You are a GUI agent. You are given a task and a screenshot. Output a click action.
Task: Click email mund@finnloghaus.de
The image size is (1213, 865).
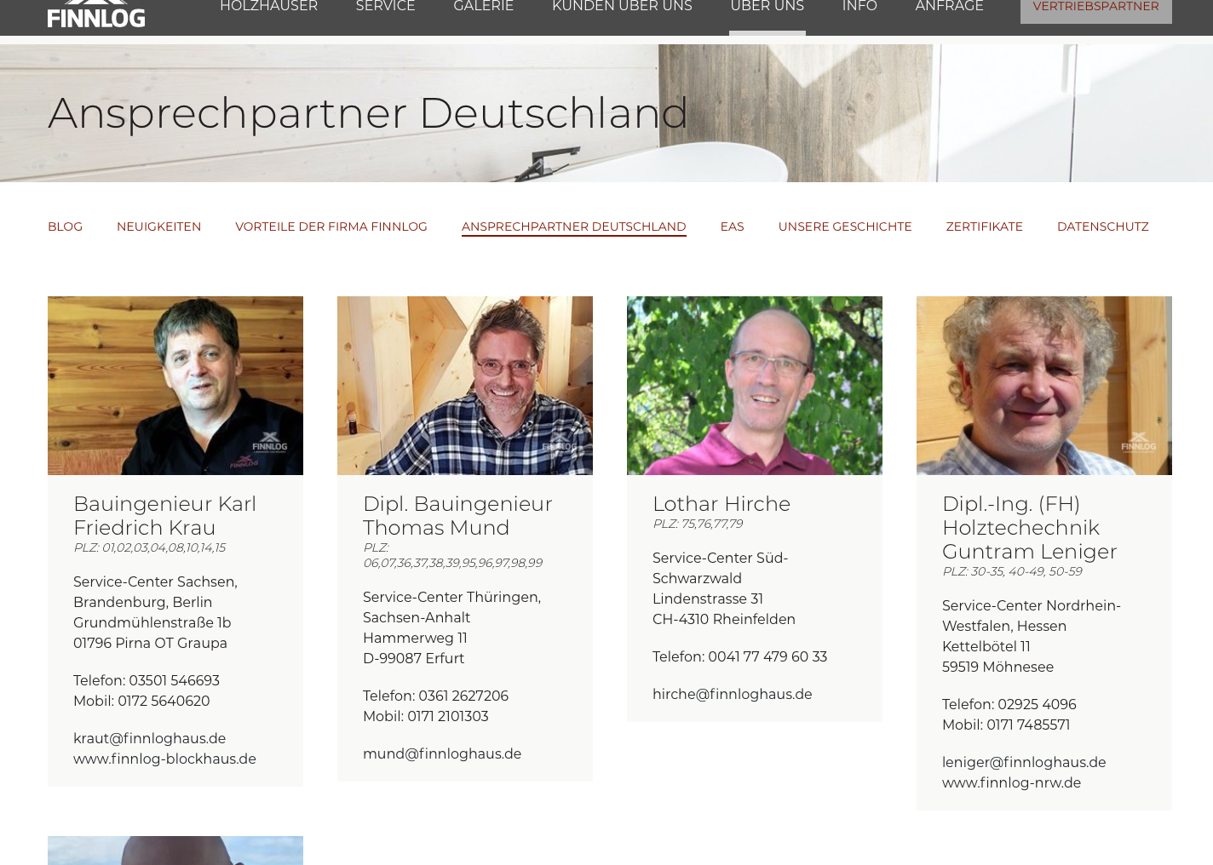click(442, 753)
